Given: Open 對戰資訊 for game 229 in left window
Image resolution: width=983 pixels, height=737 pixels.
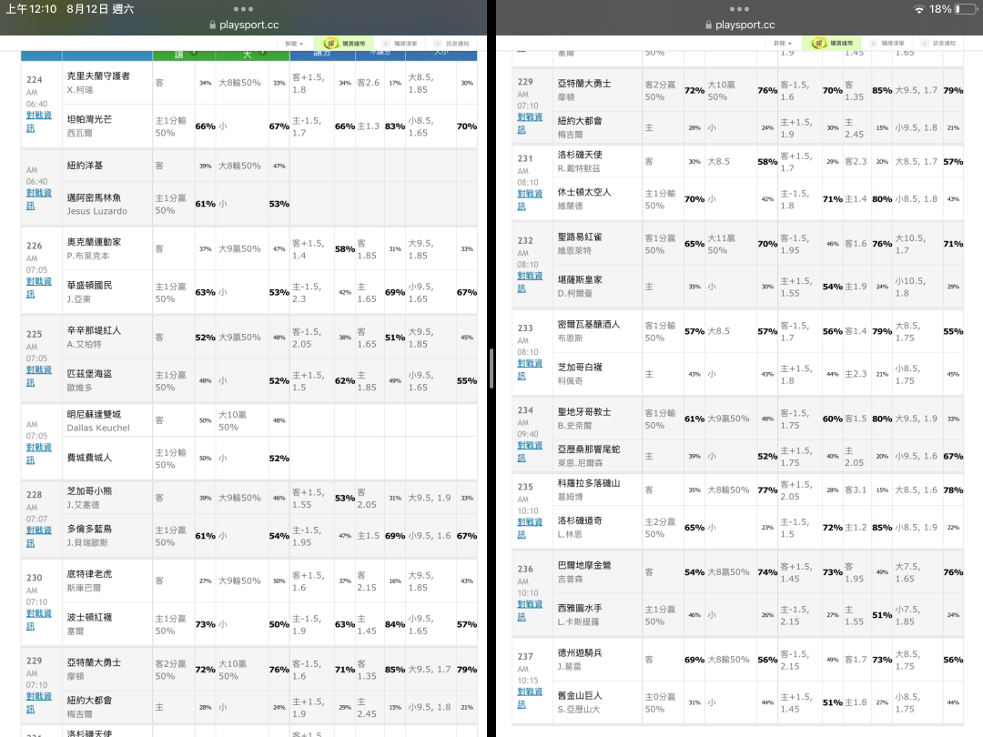Looking at the screenshot, I should [39, 702].
